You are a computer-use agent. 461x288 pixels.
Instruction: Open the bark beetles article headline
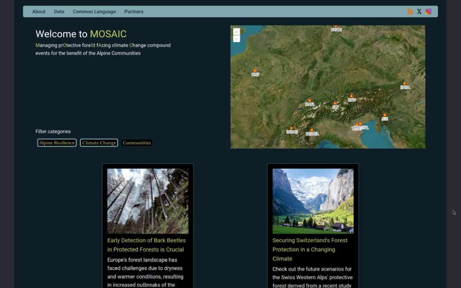(x=146, y=244)
